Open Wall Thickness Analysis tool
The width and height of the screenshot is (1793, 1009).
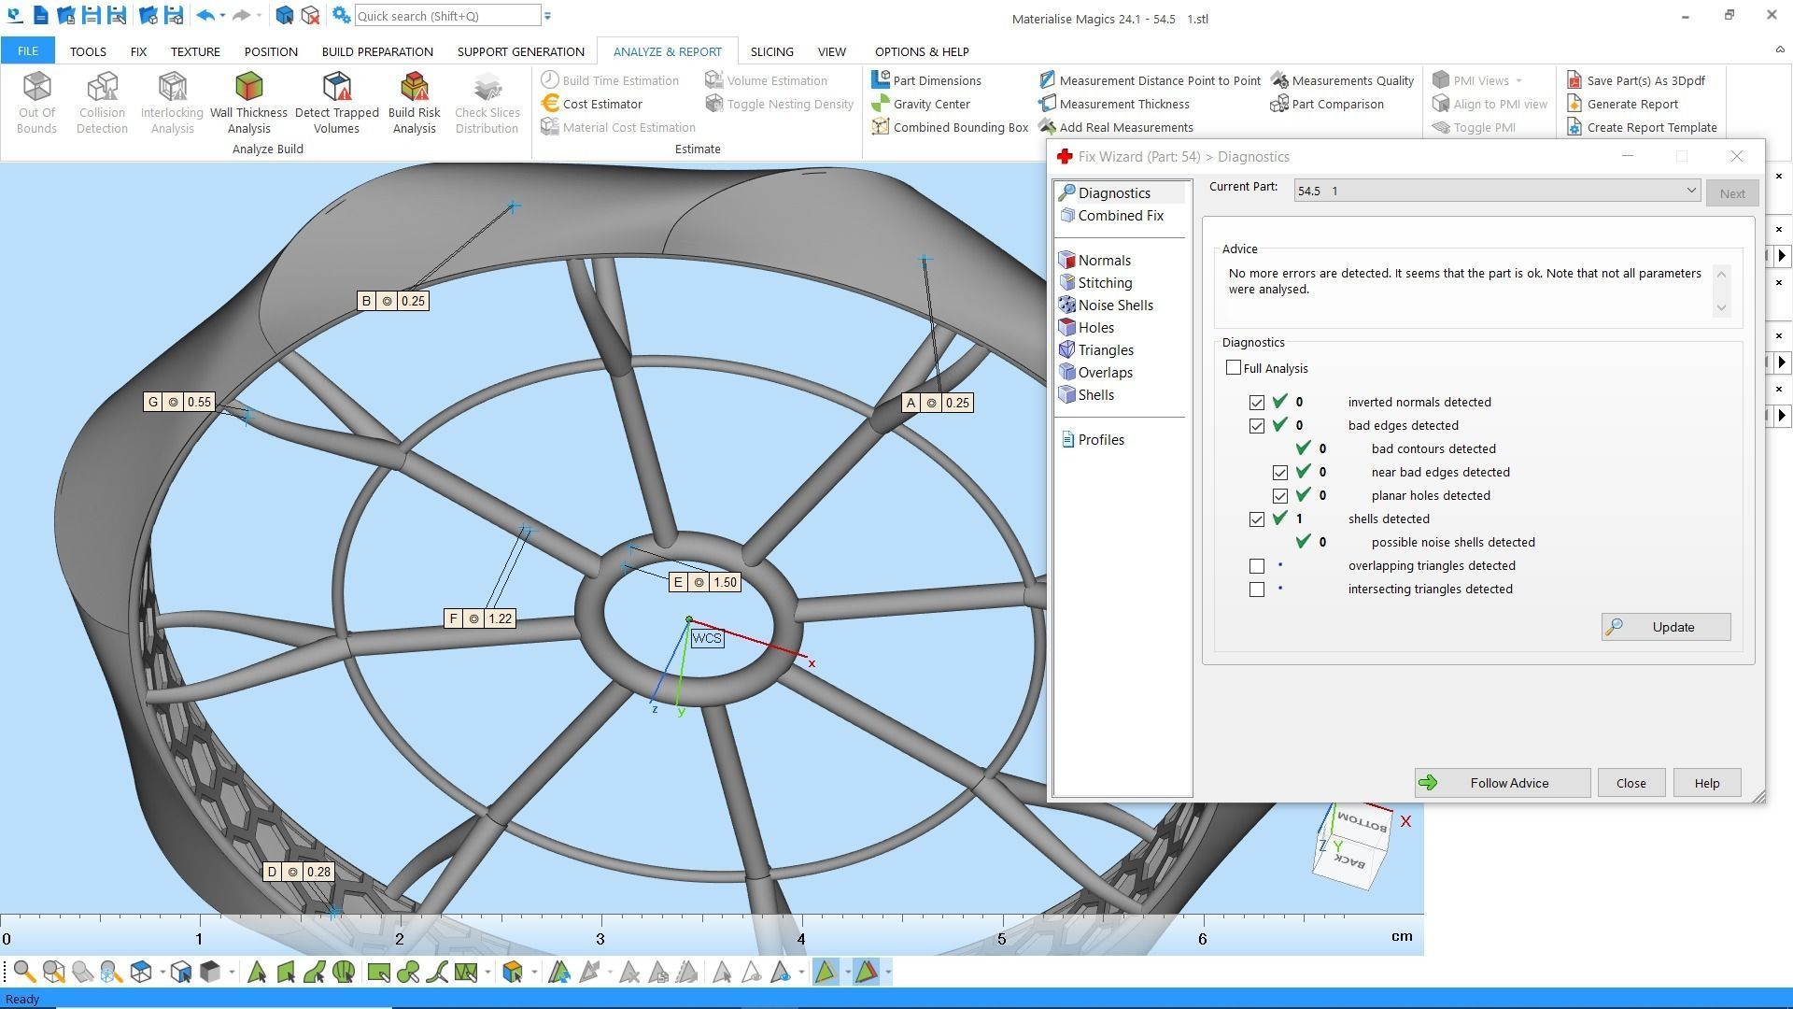(248, 102)
